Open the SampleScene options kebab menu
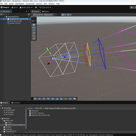136x136 pixels. [x=29, y=17]
